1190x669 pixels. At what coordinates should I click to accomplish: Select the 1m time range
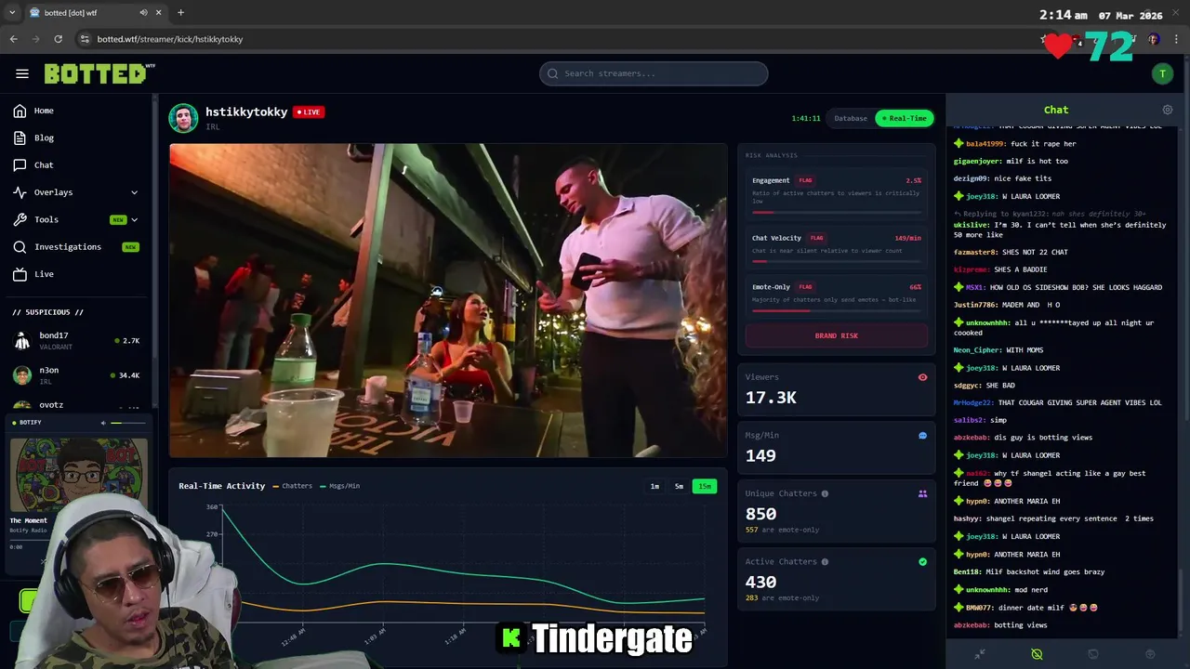point(654,486)
